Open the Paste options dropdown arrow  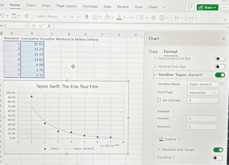pos(19,16)
